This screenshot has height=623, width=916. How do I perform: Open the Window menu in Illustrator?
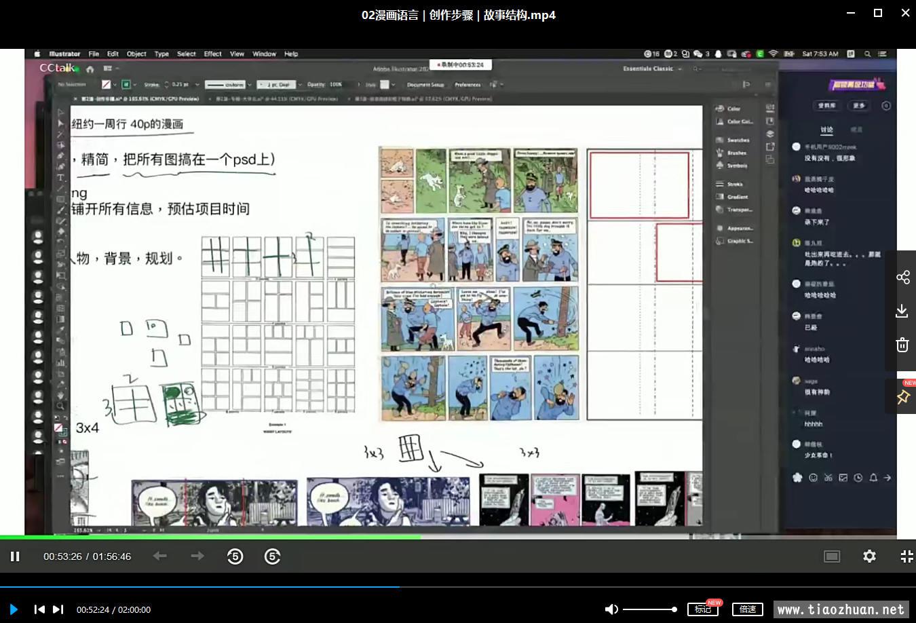click(x=264, y=54)
